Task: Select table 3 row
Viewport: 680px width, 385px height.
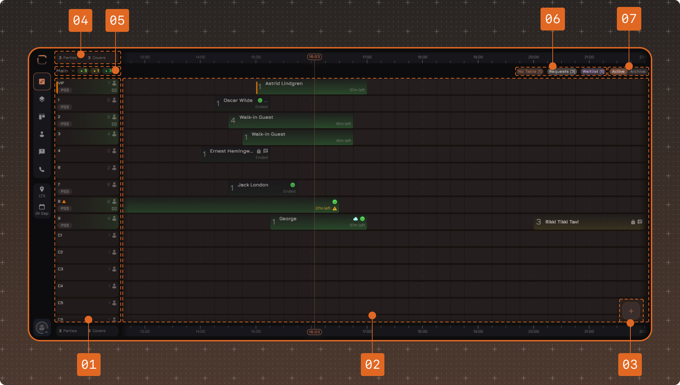Action: point(87,137)
